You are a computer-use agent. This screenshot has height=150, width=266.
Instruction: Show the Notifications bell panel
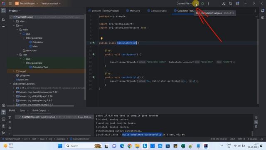coord(262,10)
